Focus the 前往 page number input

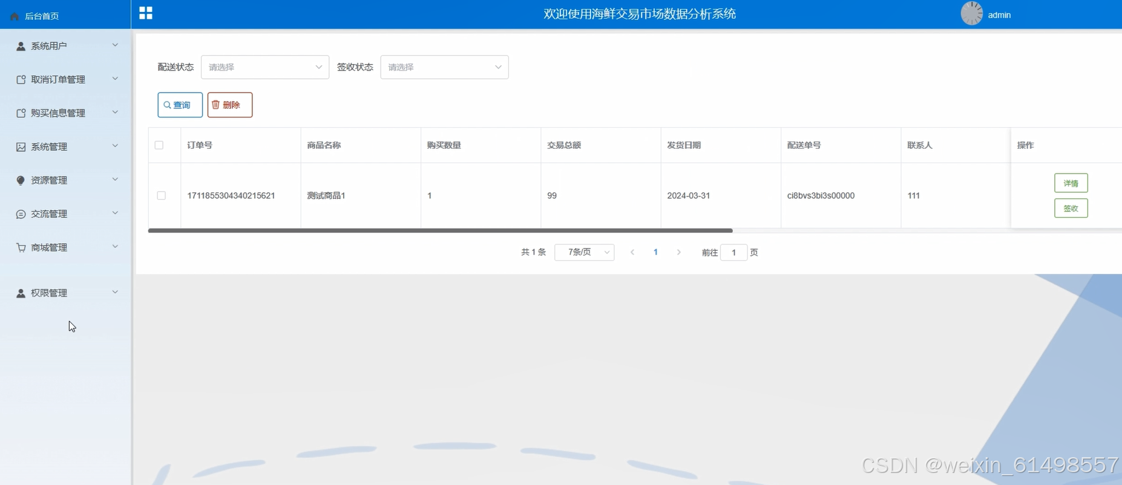[733, 252]
